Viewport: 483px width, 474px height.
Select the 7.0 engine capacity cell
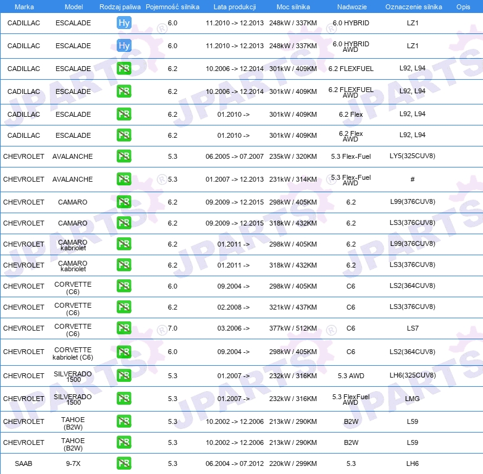click(x=172, y=328)
